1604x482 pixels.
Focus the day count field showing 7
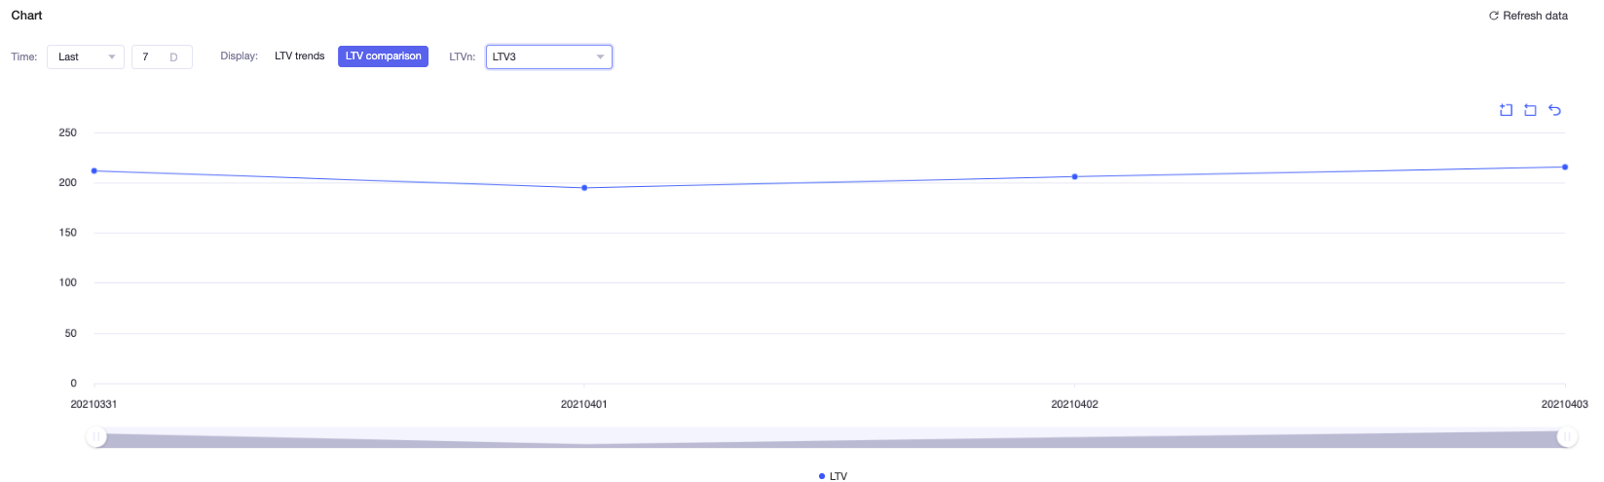[x=162, y=56]
